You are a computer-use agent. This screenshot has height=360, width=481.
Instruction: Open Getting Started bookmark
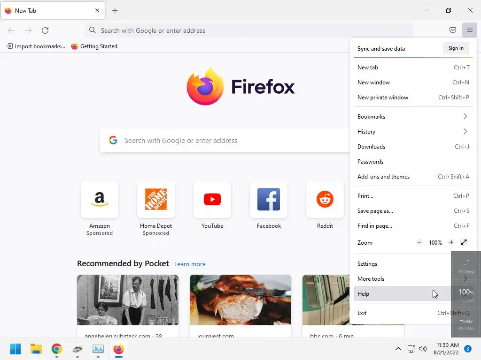94,46
